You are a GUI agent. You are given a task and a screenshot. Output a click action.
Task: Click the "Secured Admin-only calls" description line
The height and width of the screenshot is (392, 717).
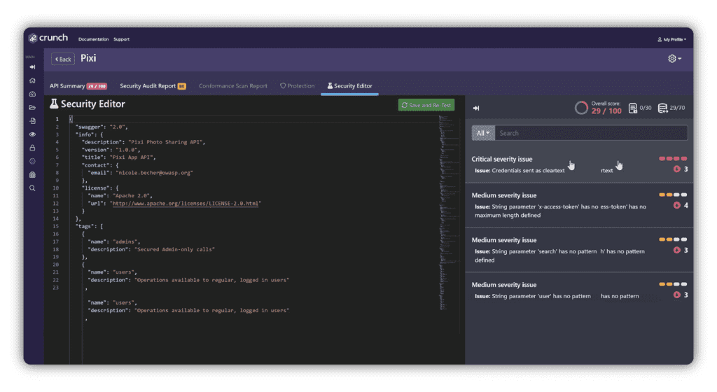click(x=151, y=249)
